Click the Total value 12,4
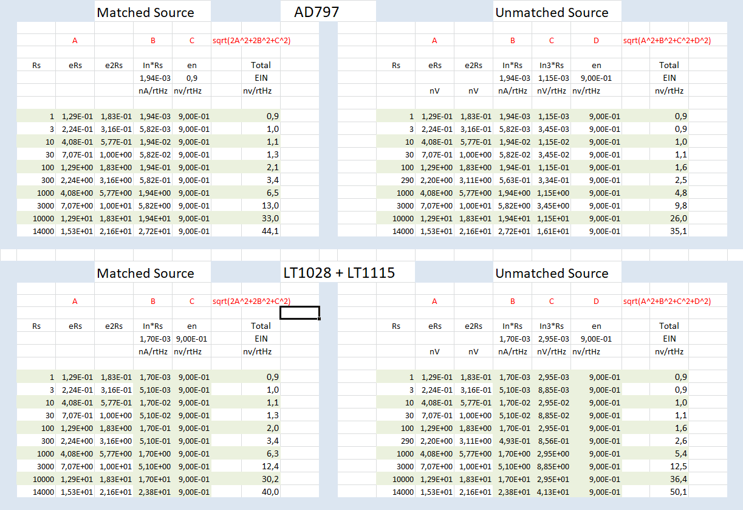The height and width of the screenshot is (510, 743). click(x=270, y=466)
